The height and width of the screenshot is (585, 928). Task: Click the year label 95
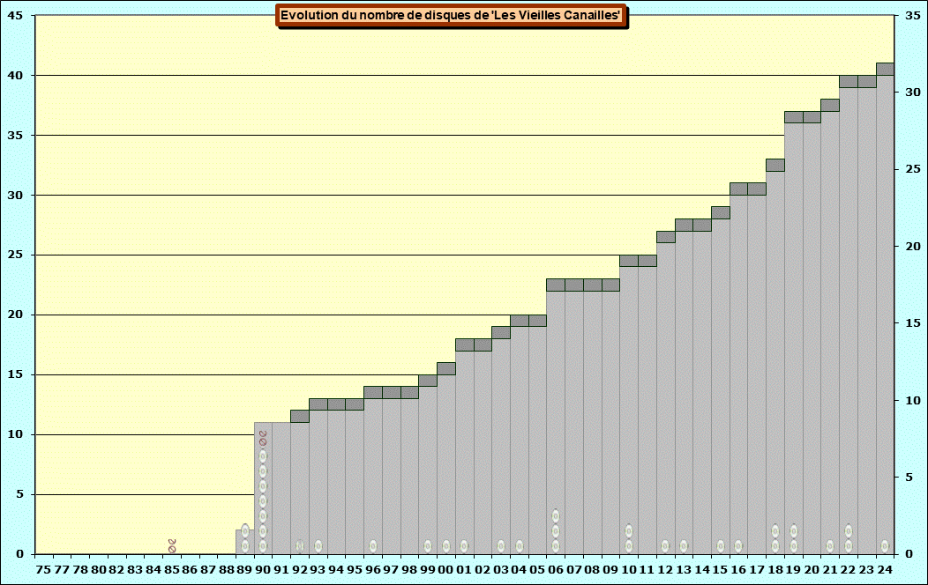354,570
